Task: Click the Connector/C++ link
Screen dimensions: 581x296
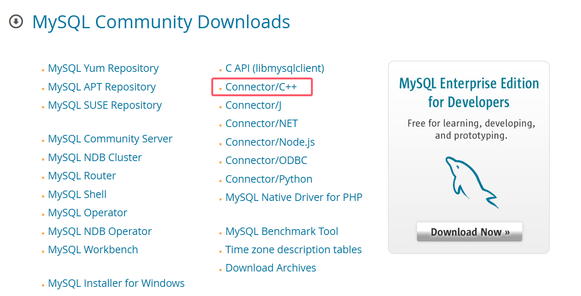Action: click(x=261, y=87)
